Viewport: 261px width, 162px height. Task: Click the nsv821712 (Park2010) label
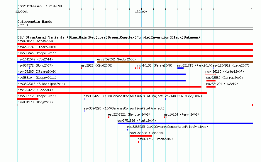pyautogui.click(x=155, y=139)
